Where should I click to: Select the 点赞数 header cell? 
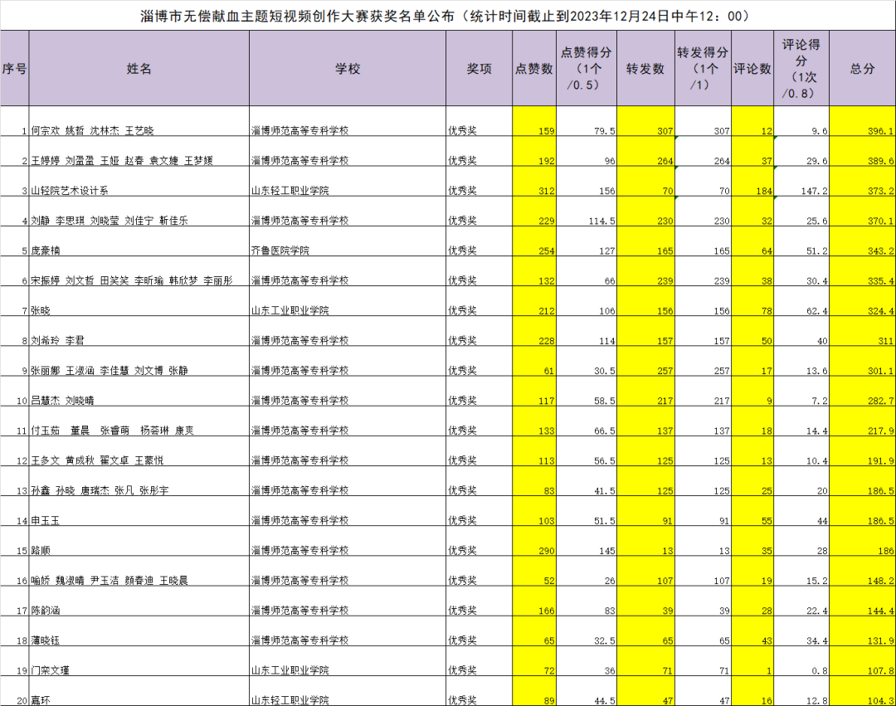coord(534,69)
